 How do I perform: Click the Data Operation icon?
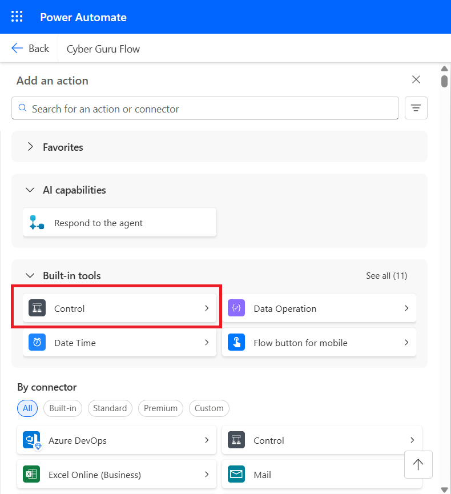[x=236, y=308]
